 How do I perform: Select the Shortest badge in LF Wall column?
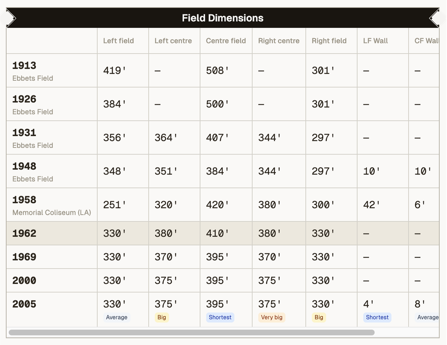coord(377,317)
